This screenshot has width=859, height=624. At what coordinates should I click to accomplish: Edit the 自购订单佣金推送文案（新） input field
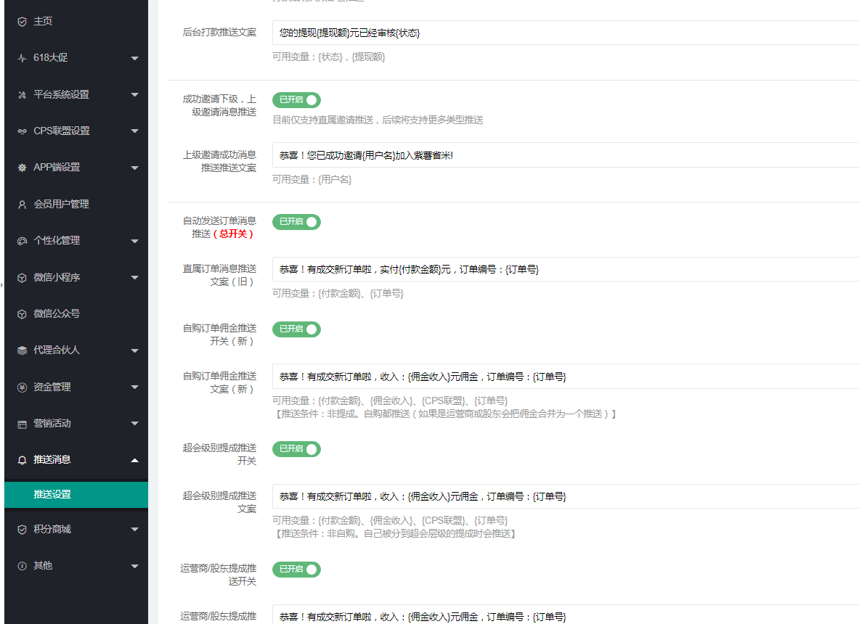click(566, 377)
